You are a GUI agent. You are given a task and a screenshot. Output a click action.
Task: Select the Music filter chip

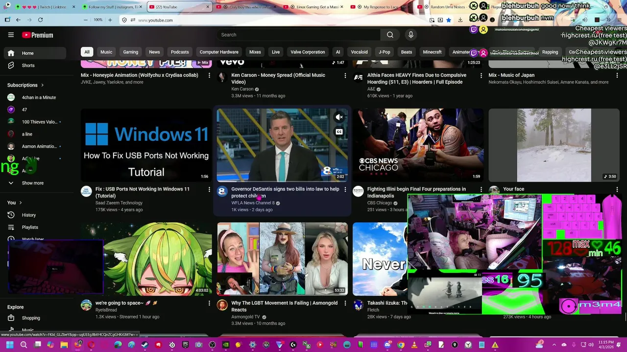[106, 52]
